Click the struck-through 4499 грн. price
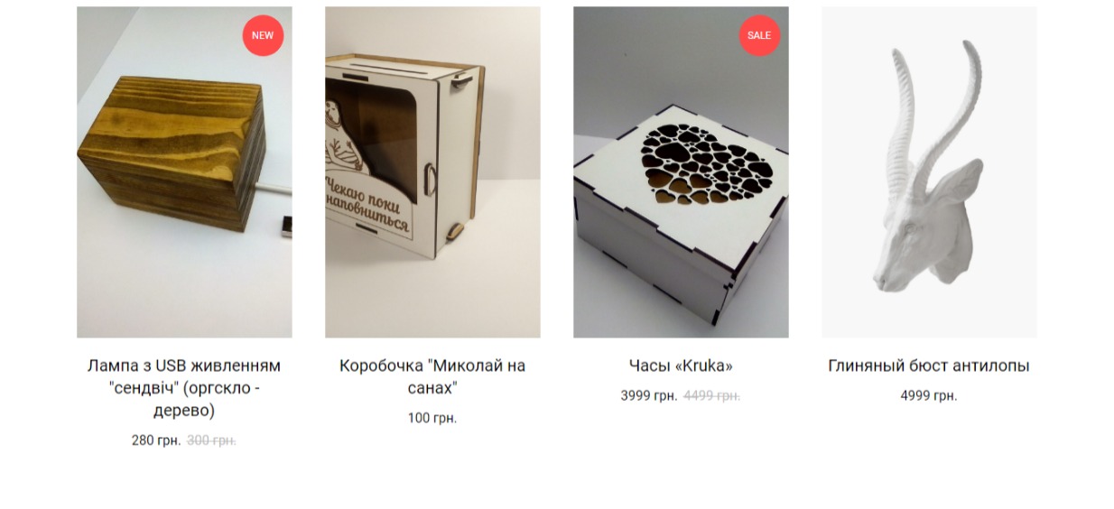Viewport: 1114px width, 509px height. point(711,395)
